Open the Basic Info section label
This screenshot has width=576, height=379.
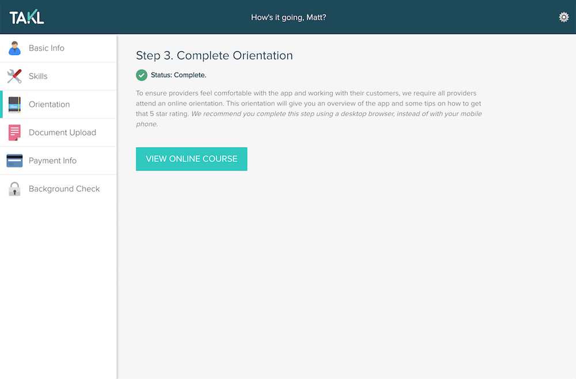[47, 48]
